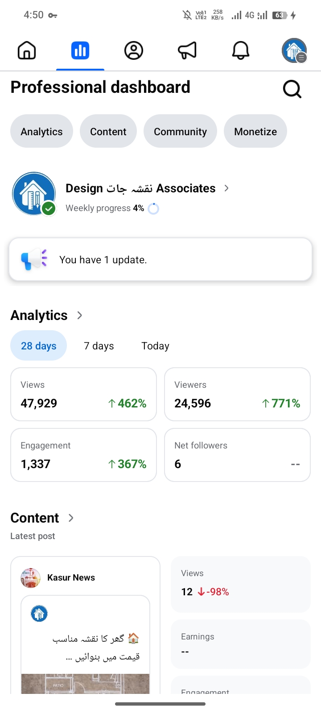This screenshot has height=714, width=321.
Task: Open the Views 47,929 card
Action: tap(83, 394)
